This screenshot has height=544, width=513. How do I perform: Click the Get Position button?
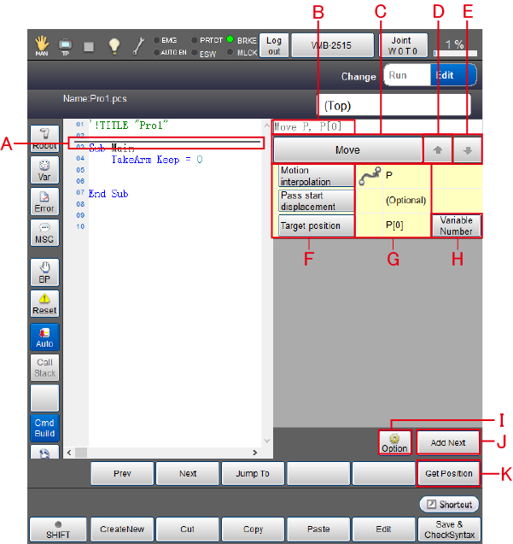[447, 473]
